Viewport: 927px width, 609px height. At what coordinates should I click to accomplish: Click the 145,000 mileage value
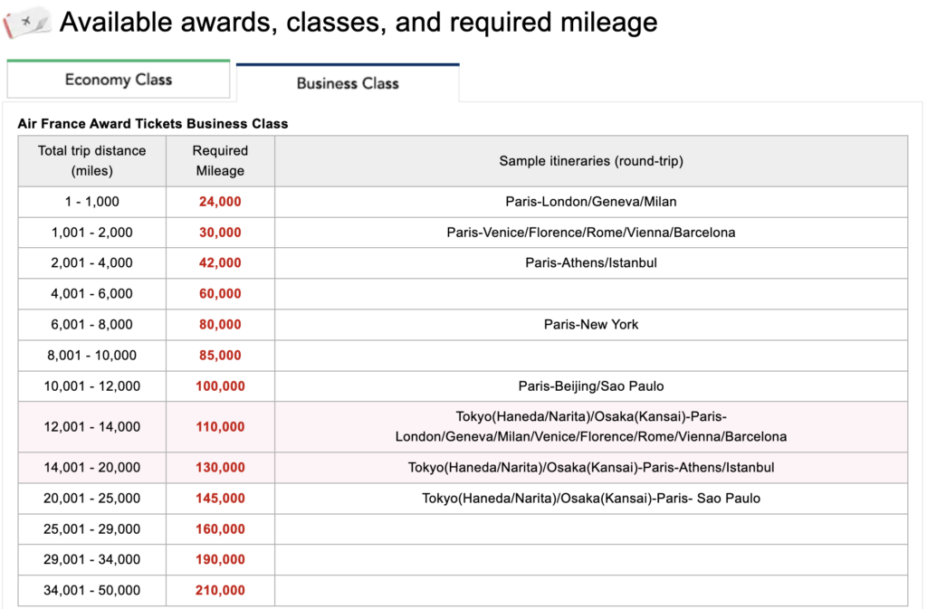(220, 498)
